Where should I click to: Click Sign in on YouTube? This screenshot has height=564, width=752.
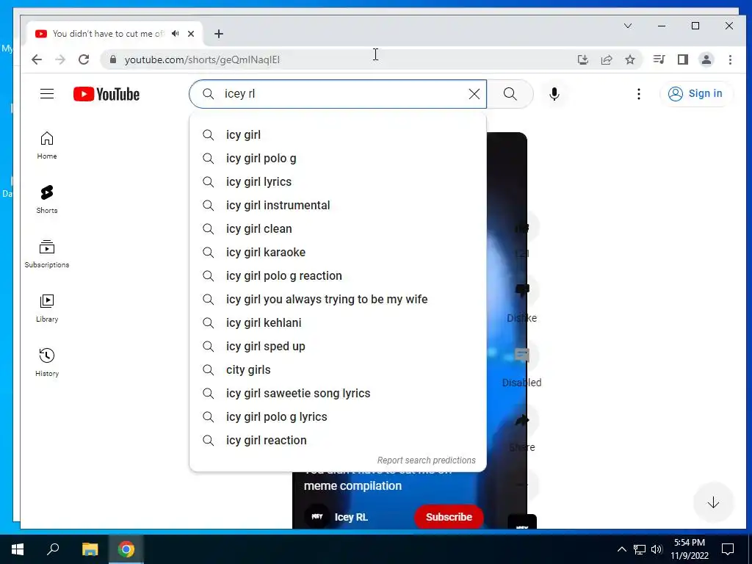tap(696, 93)
